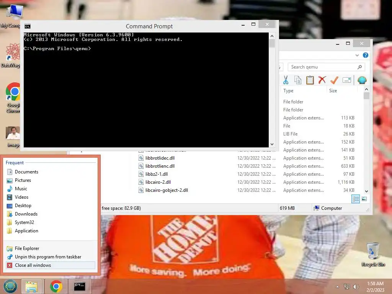Open the volume speaker tray icon
392x294 pixels.
pos(356,287)
